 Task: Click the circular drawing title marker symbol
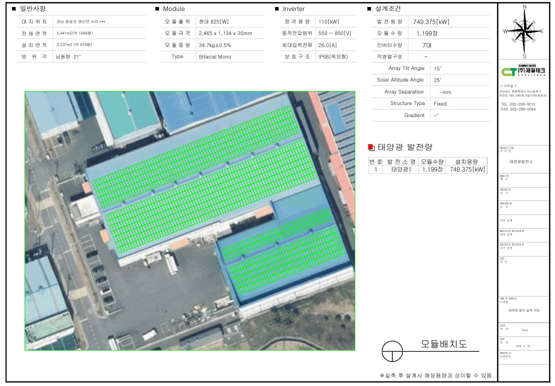click(x=392, y=351)
